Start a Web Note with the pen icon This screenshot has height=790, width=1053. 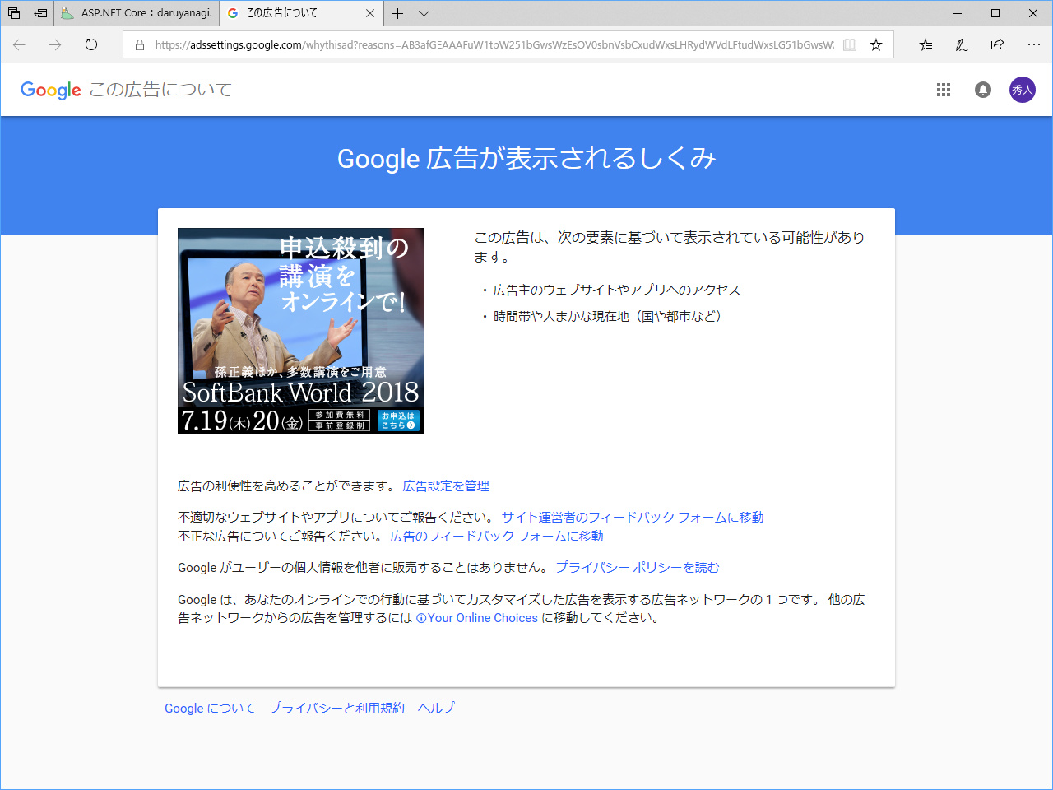[x=961, y=45]
